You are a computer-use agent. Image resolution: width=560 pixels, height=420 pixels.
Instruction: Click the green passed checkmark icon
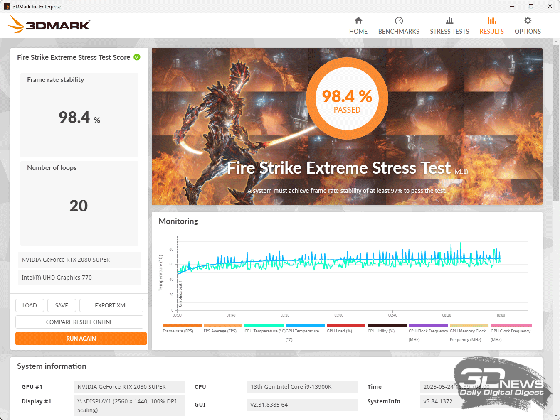click(x=137, y=57)
